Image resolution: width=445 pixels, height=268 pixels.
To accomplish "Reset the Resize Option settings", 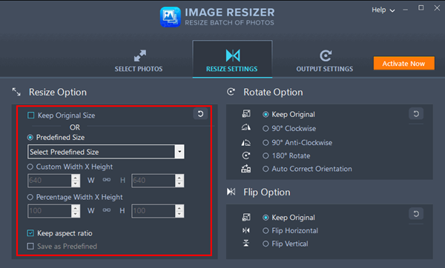I will 200,114.
